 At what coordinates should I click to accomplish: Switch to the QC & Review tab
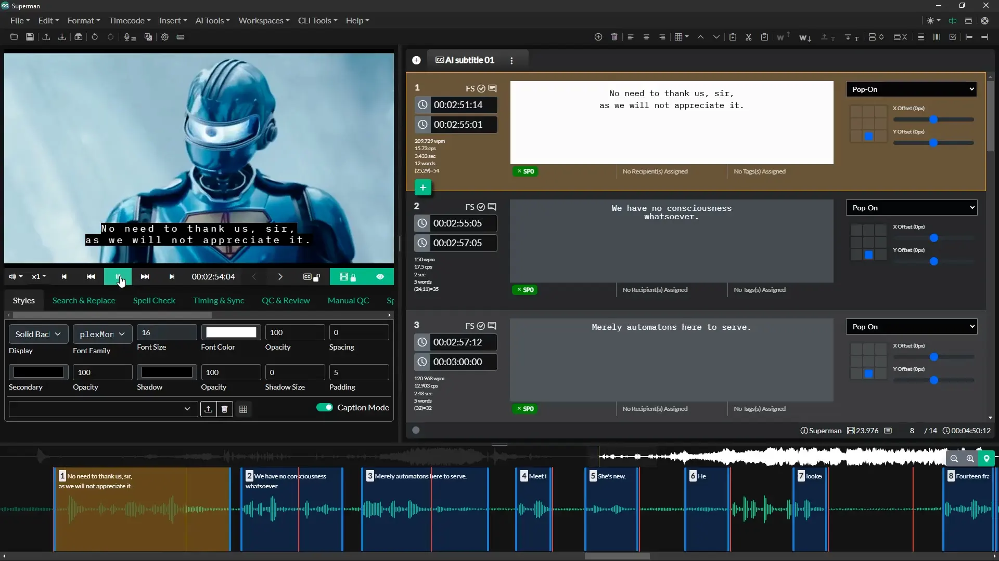(x=286, y=301)
